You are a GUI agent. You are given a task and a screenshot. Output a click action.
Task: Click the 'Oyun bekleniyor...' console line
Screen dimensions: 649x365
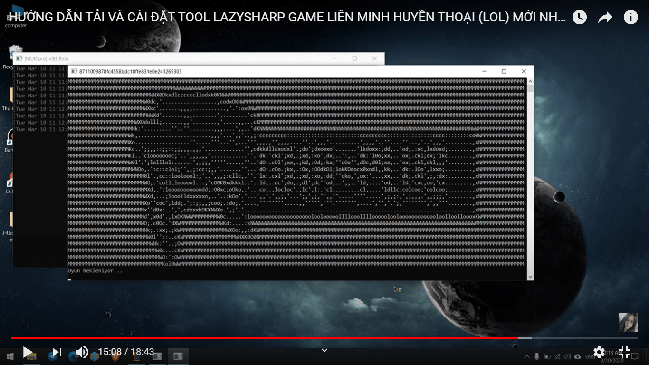(x=95, y=271)
